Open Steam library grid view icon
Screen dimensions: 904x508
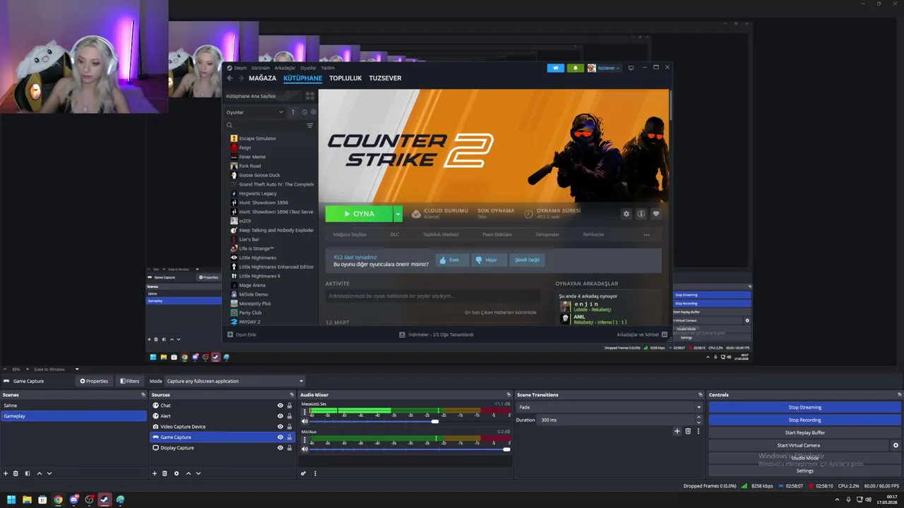pos(309,95)
